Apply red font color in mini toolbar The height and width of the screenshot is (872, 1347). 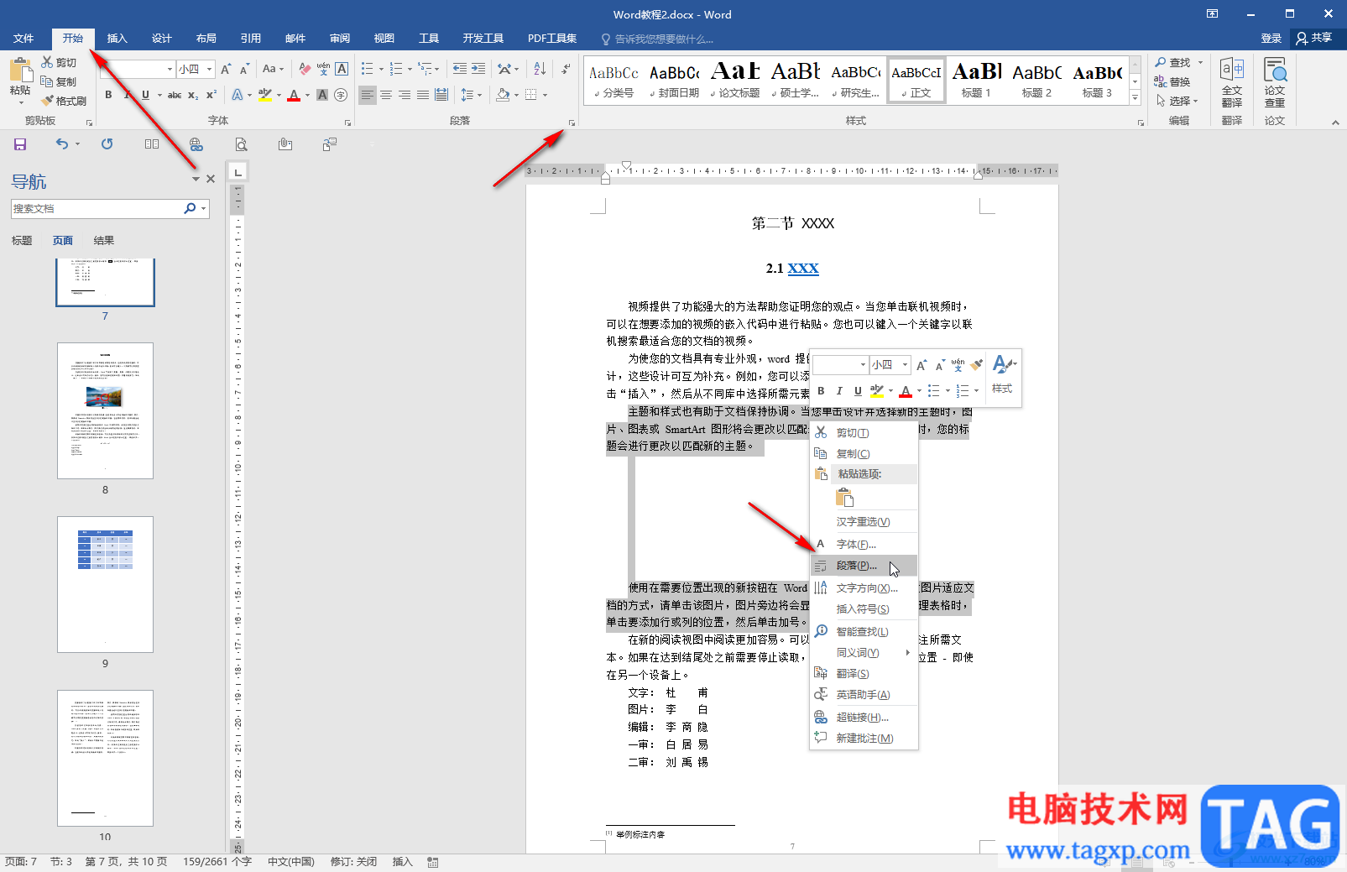click(x=906, y=391)
